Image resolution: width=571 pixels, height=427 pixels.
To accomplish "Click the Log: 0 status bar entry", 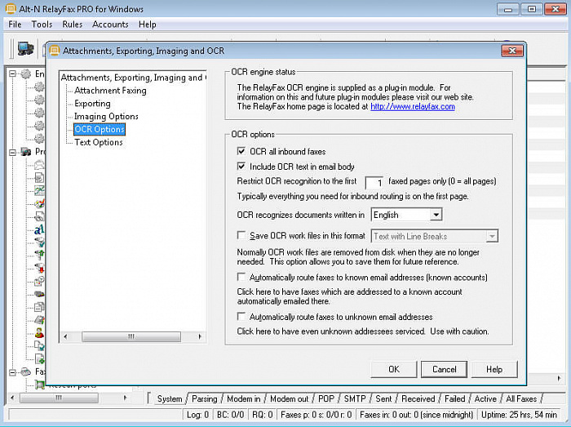I will 197,415.
